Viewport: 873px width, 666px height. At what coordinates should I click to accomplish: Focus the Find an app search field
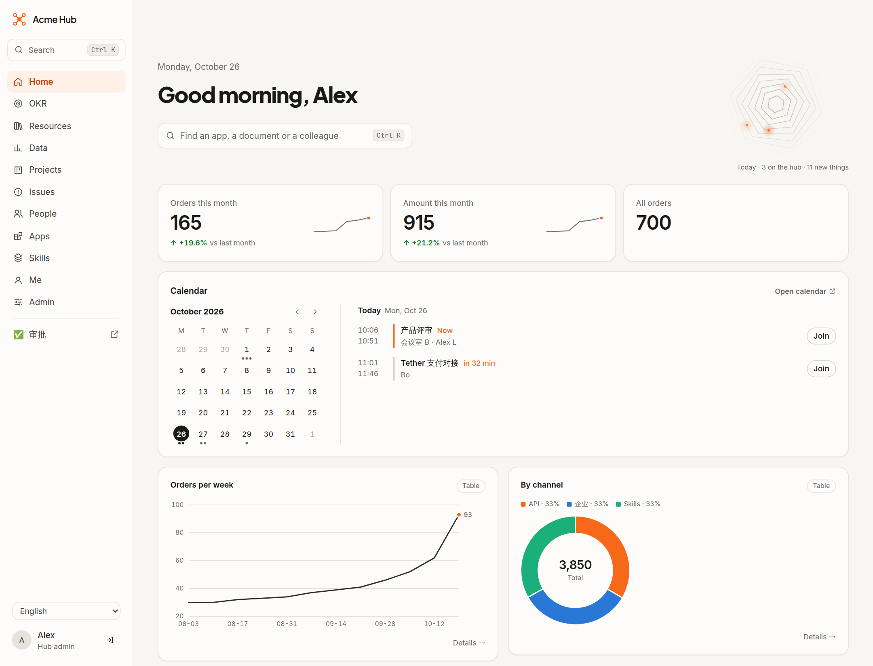[285, 136]
